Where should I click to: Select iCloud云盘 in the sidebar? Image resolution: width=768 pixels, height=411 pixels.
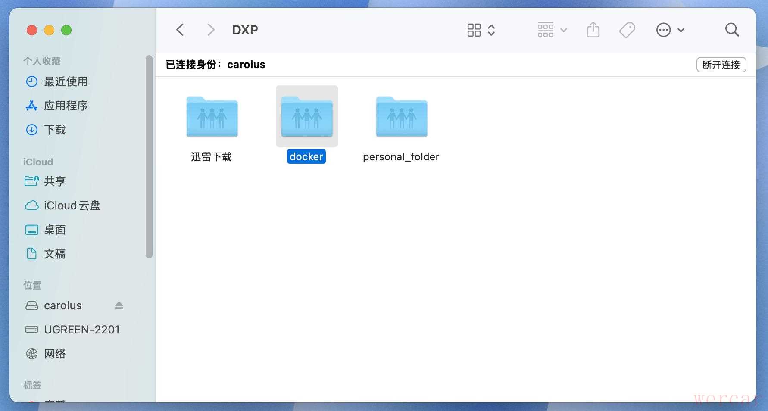pyautogui.click(x=72, y=205)
